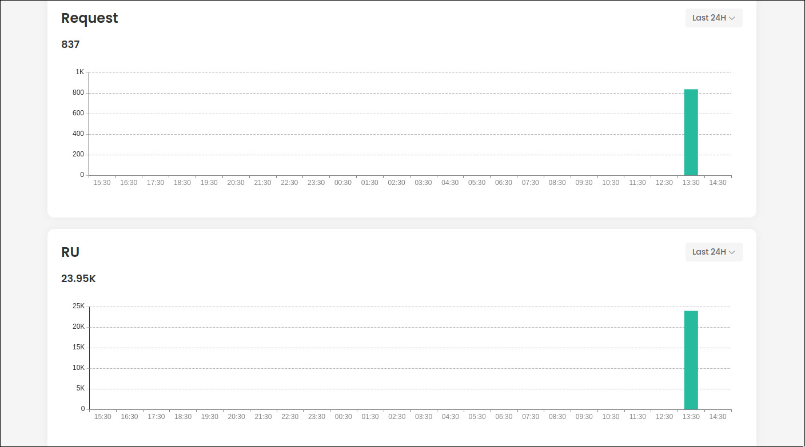Click the 1K y-axis label on the Request chart
Viewport: 805px width, 447px height.
tap(79, 72)
